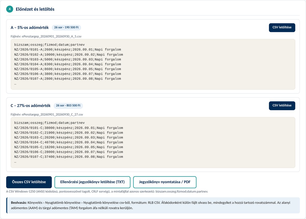Click the CSV encoding note below buttons
Viewport: 306px width, 219px height.
107,191
